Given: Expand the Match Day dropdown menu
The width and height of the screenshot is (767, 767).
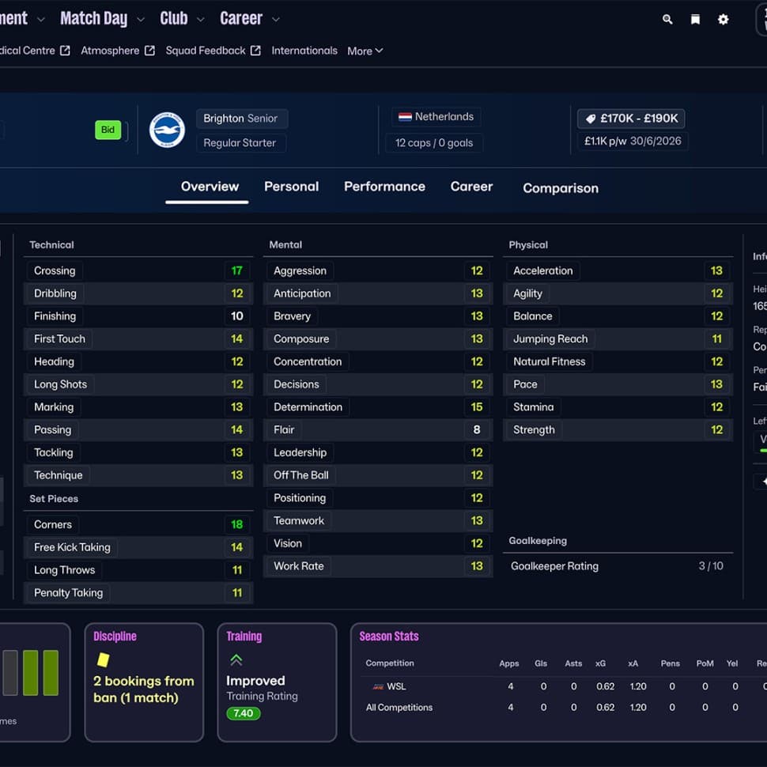Looking at the screenshot, I should click(141, 19).
